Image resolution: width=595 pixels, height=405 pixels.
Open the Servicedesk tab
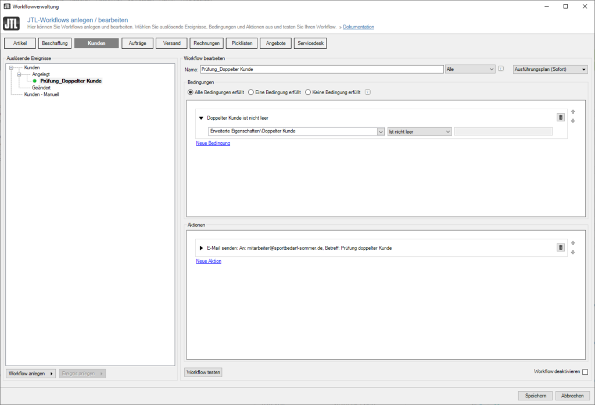pyautogui.click(x=310, y=42)
